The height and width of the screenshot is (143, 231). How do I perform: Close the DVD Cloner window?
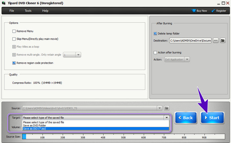coord(228,3)
